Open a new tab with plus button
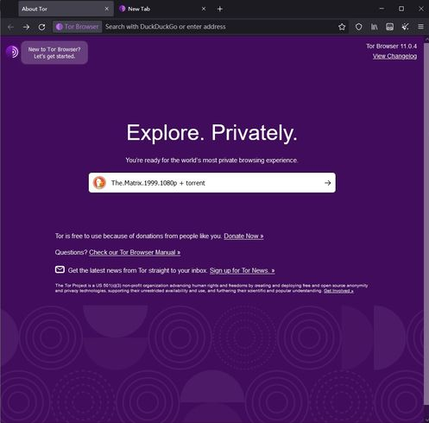429x423 pixels. coord(220,9)
